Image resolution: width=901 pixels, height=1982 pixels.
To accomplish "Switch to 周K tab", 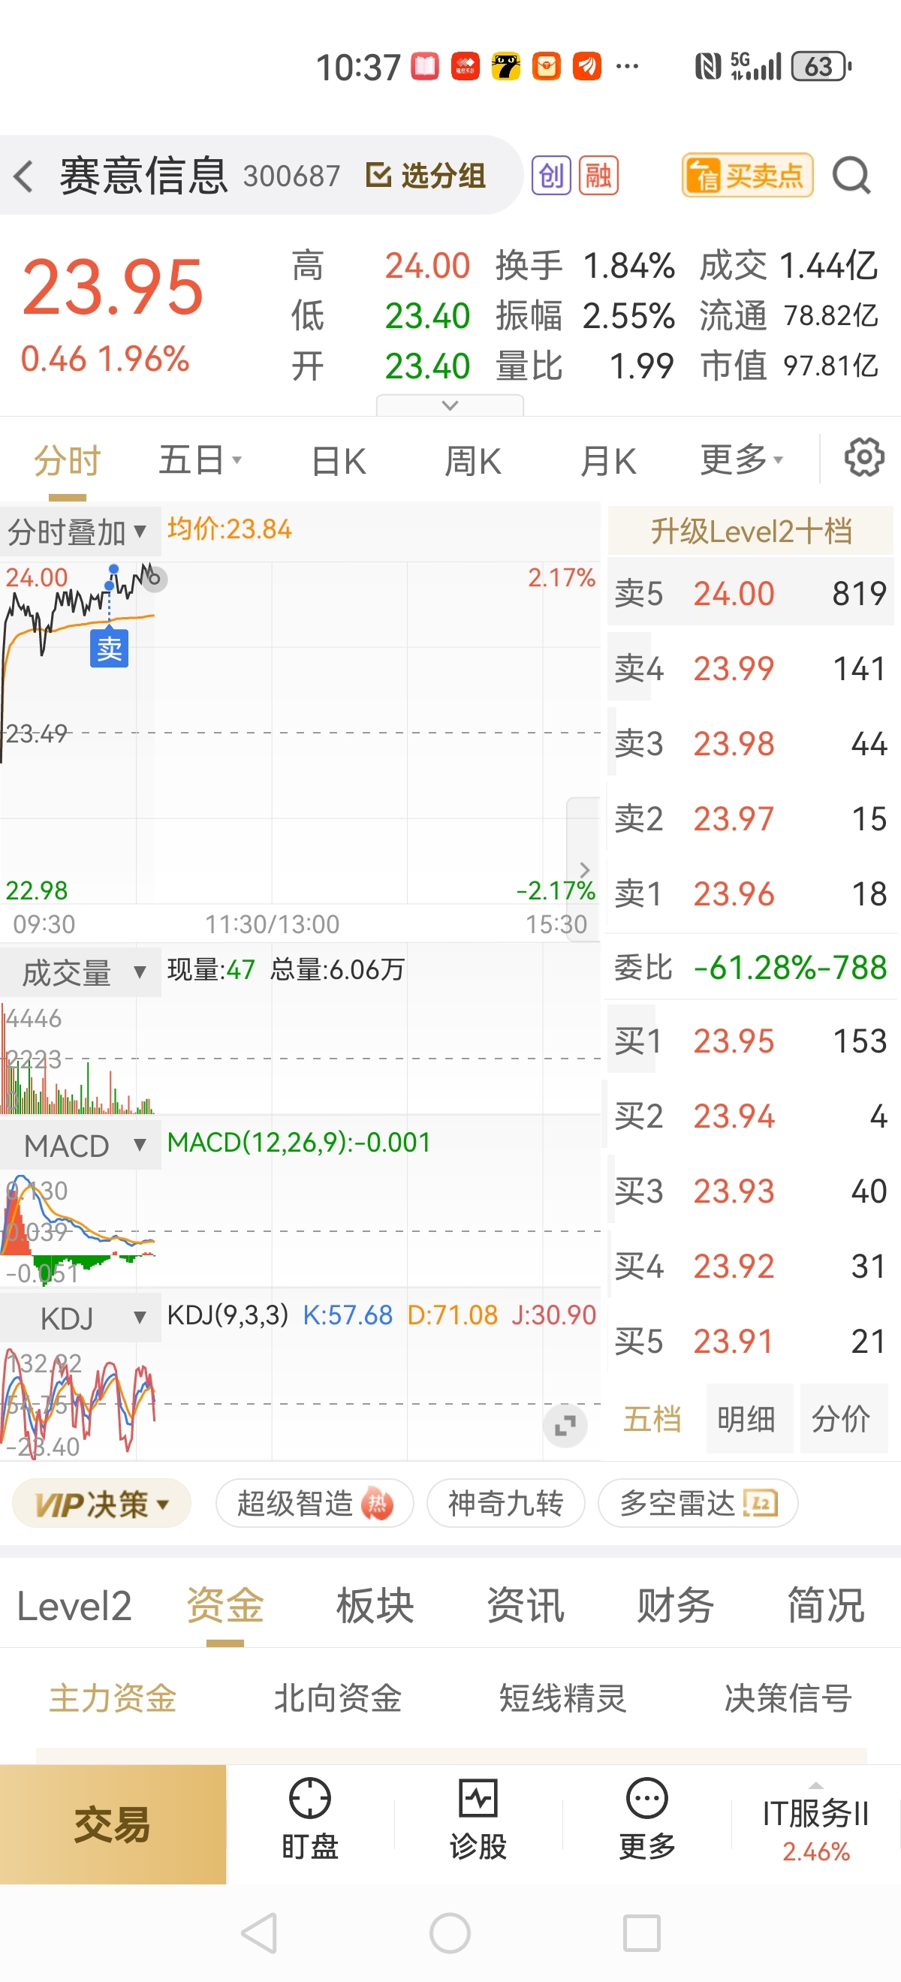I will (x=472, y=462).
